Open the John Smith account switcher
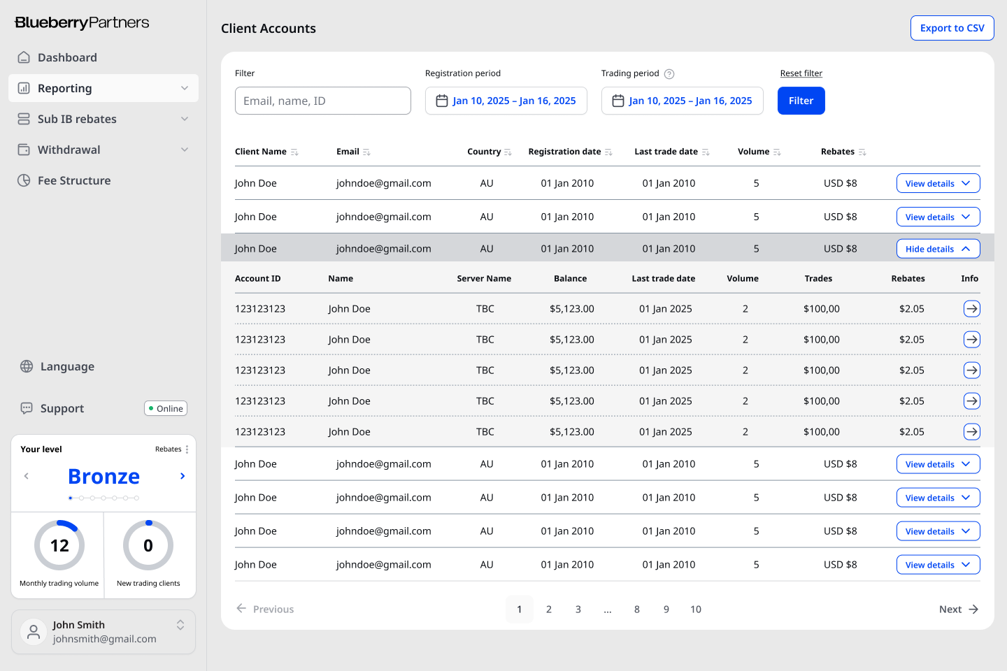Image resolution: width=1007 pixels, height=671 pixels. (x=103, y=632)
